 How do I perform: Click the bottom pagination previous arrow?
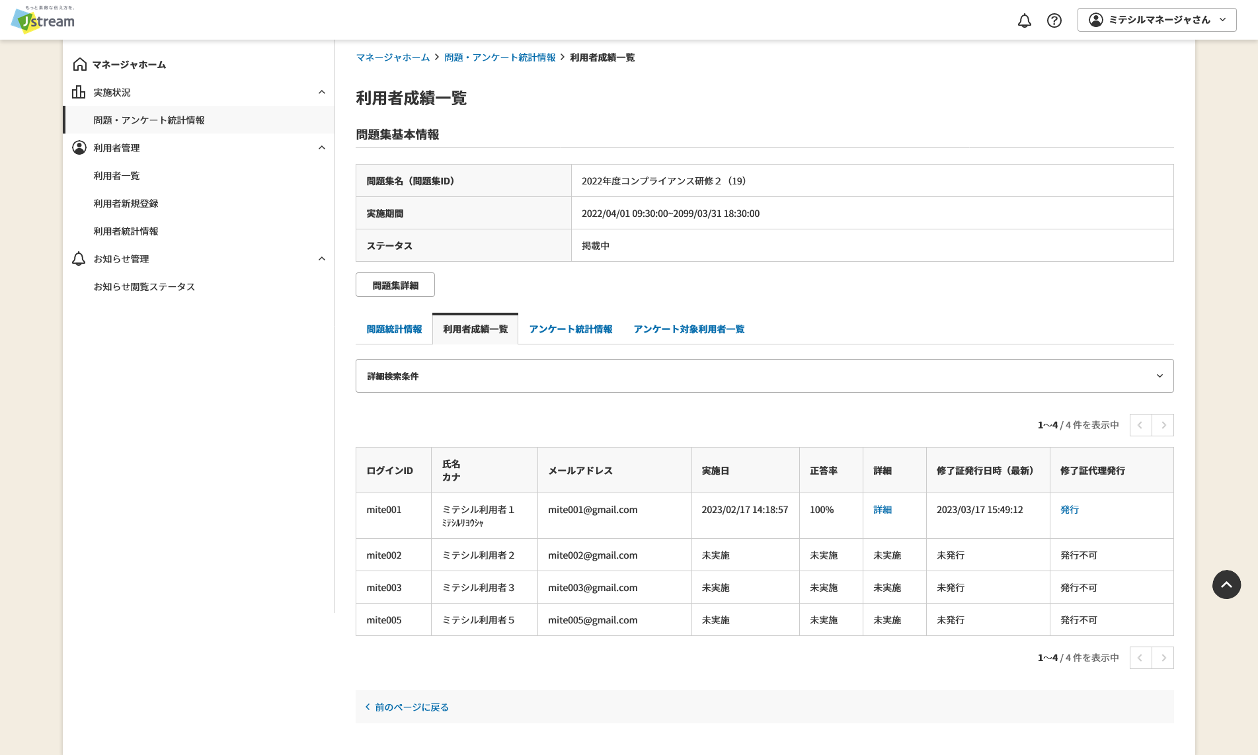click(1140, 658)
